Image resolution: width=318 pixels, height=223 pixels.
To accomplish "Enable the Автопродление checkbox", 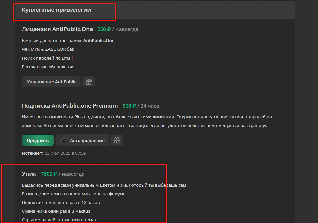I will click(64, 140).
